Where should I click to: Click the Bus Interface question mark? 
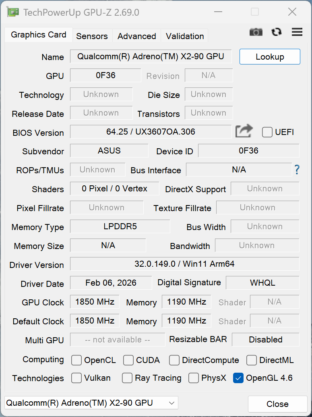tap(297, 170)
